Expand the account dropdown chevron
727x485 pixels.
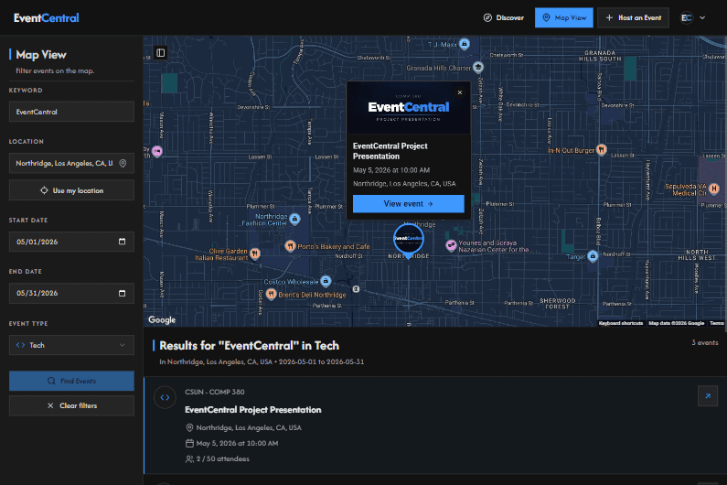click(702, 17)
